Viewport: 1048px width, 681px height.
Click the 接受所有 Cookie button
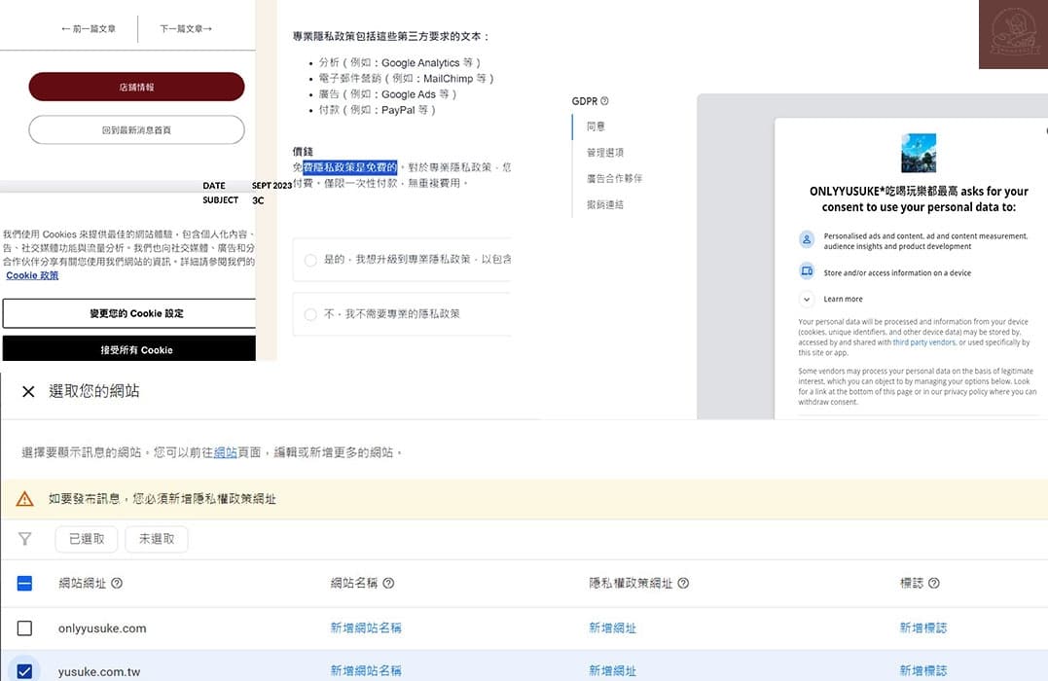click(128, 349)
